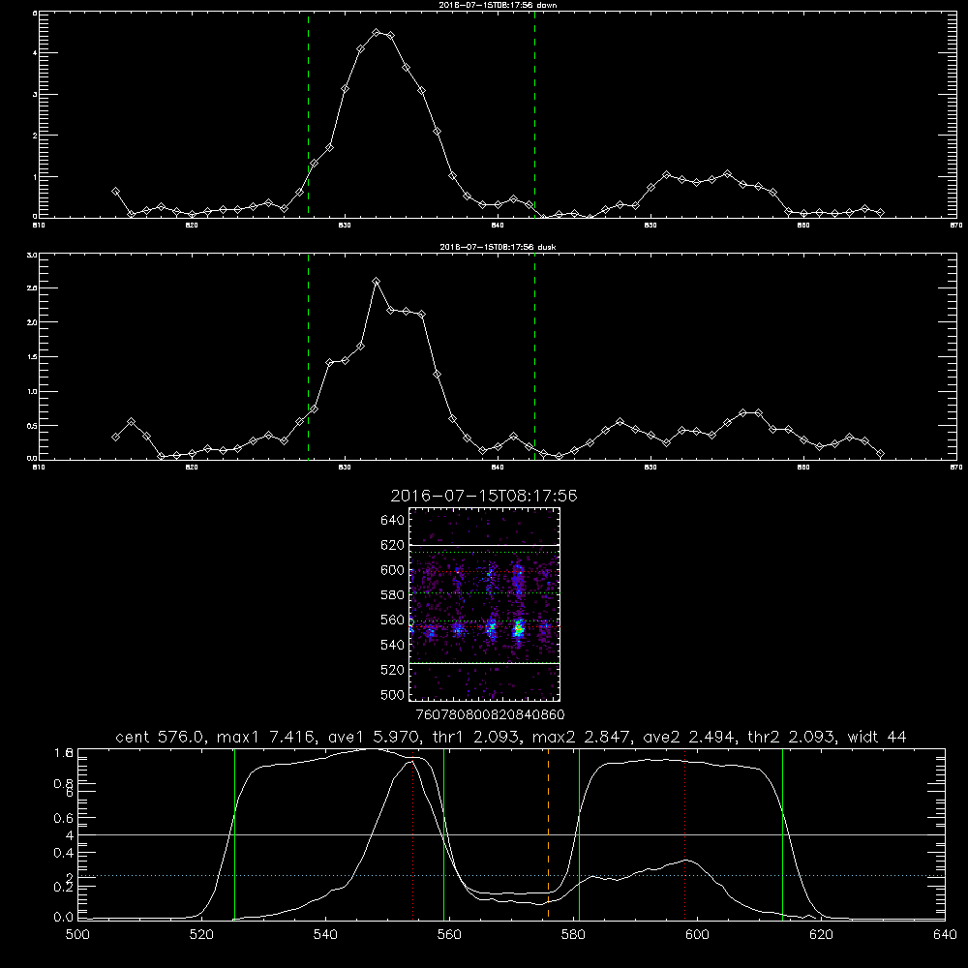
Task: Select the spectral image thumbnail
Action: pyautogui.click(x=484, y=604)
